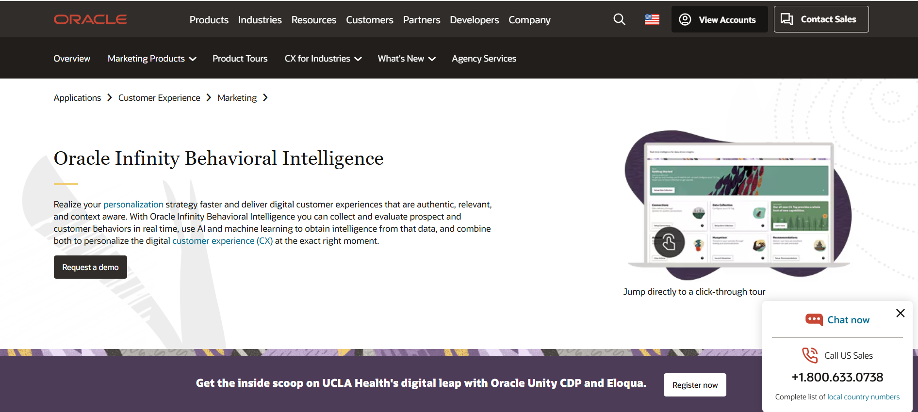Open the search magnifier icon
The width and height of the screenshot is (918, 412).
click(619, 19)
